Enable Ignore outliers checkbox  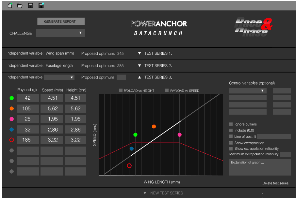click(231, 124)
